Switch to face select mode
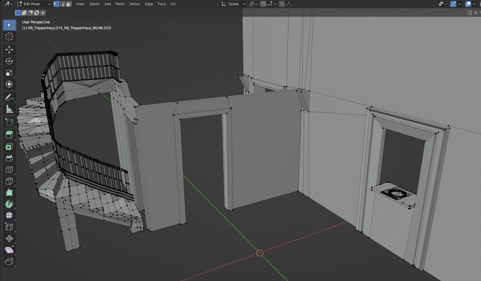481x281 pixels. 69,4
